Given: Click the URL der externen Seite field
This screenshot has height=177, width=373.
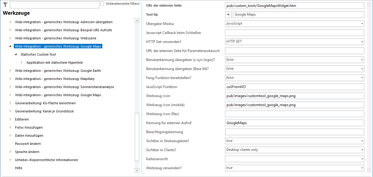Looking at the screenshot, I should coord(294,5).
